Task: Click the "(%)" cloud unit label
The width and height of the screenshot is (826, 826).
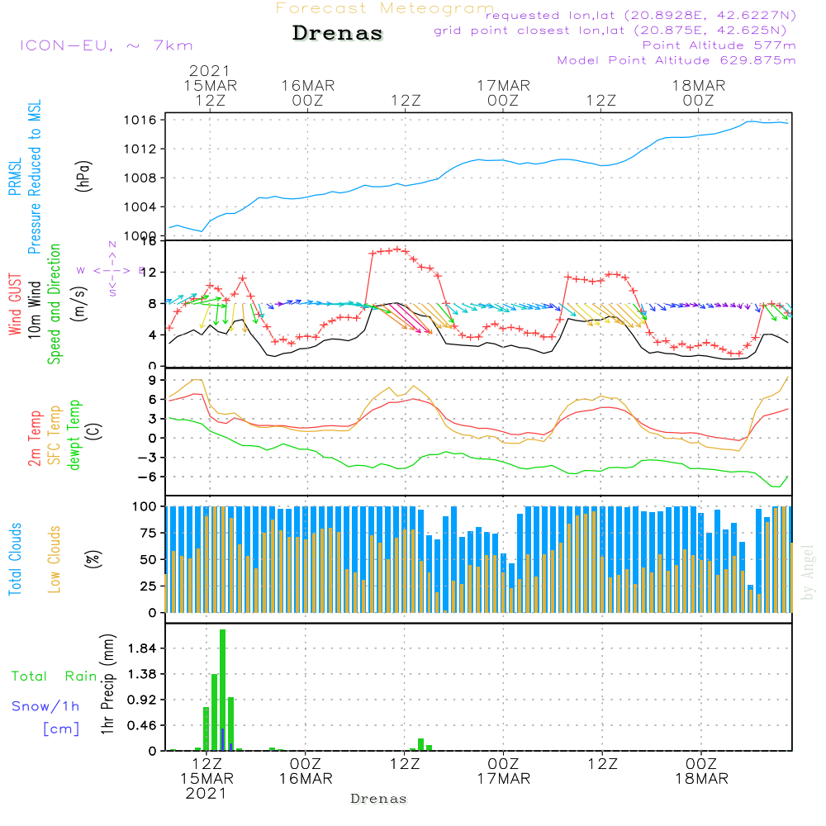Action: (93, 558)
